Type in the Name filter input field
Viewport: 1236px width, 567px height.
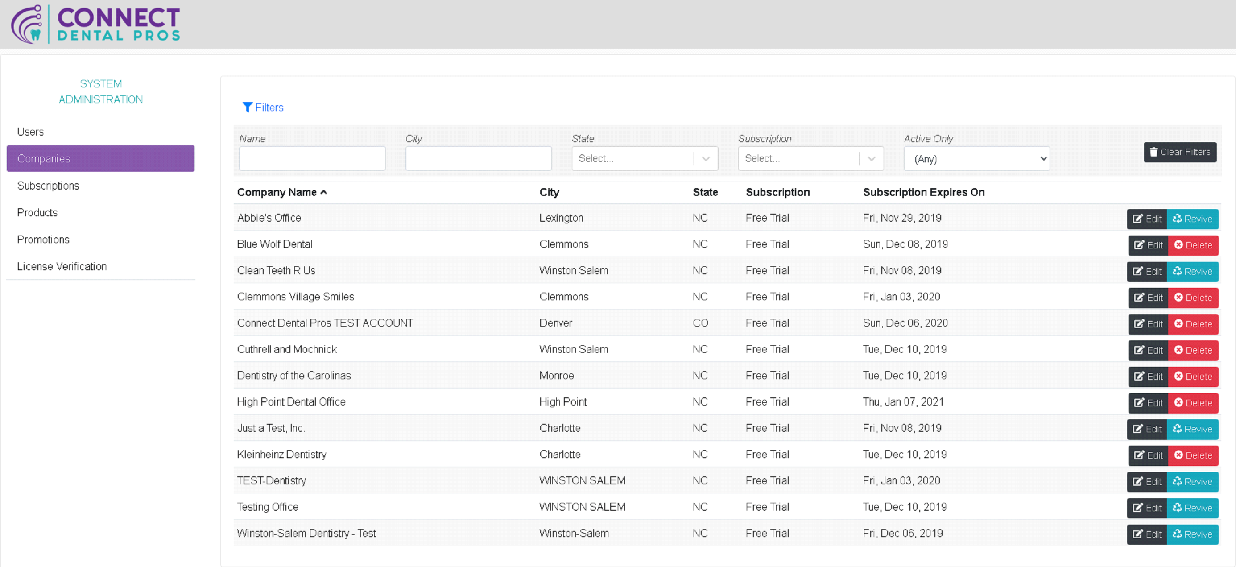point(313,158)
